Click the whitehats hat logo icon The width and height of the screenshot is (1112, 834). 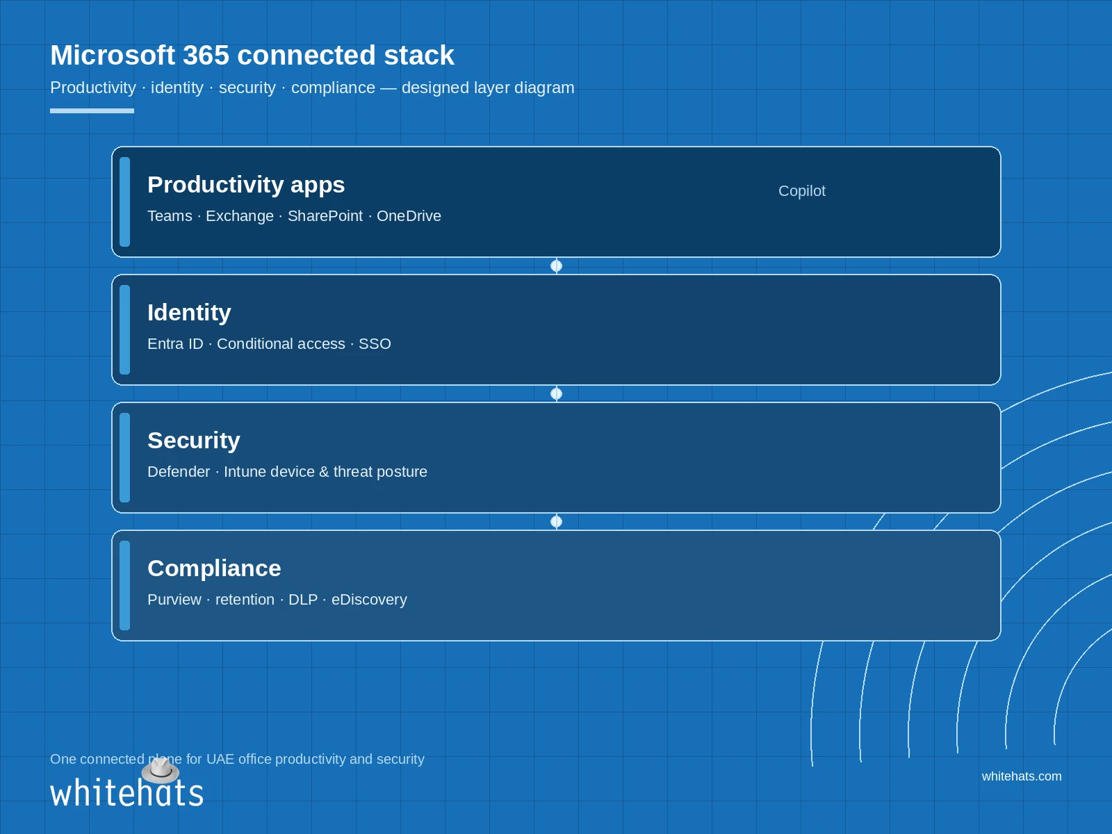tap(161, 770)
